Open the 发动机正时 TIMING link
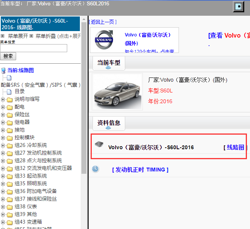Screen dimensions: 250x229 click(x=140, y=170)
